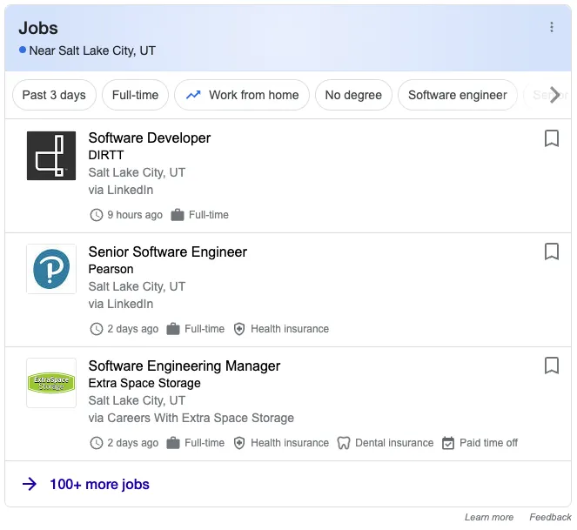Click the blue location dot near Salt Lake City
Viewport: 577px width, 530px height.
(x=23, y=50)
